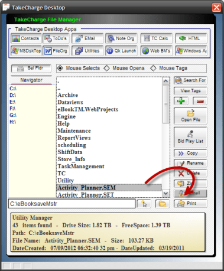Image resolution: width=224 pixels, height=271 pixels.
Task: Select drive C:\ in Navigator
Action: pos(13,89)
